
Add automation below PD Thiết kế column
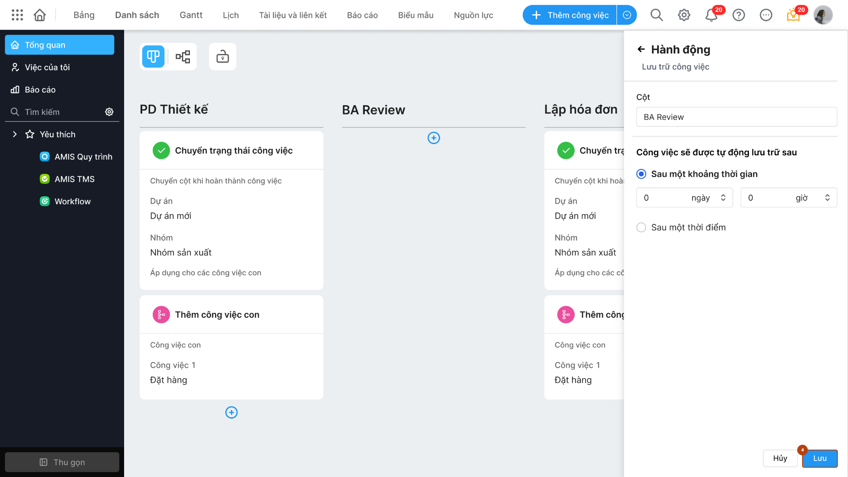tap(231, 412)
